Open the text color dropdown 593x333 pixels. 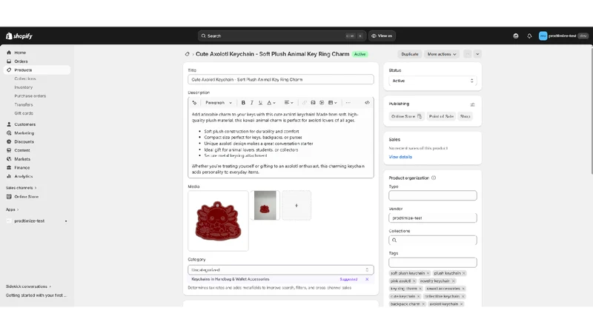point(271,103)
